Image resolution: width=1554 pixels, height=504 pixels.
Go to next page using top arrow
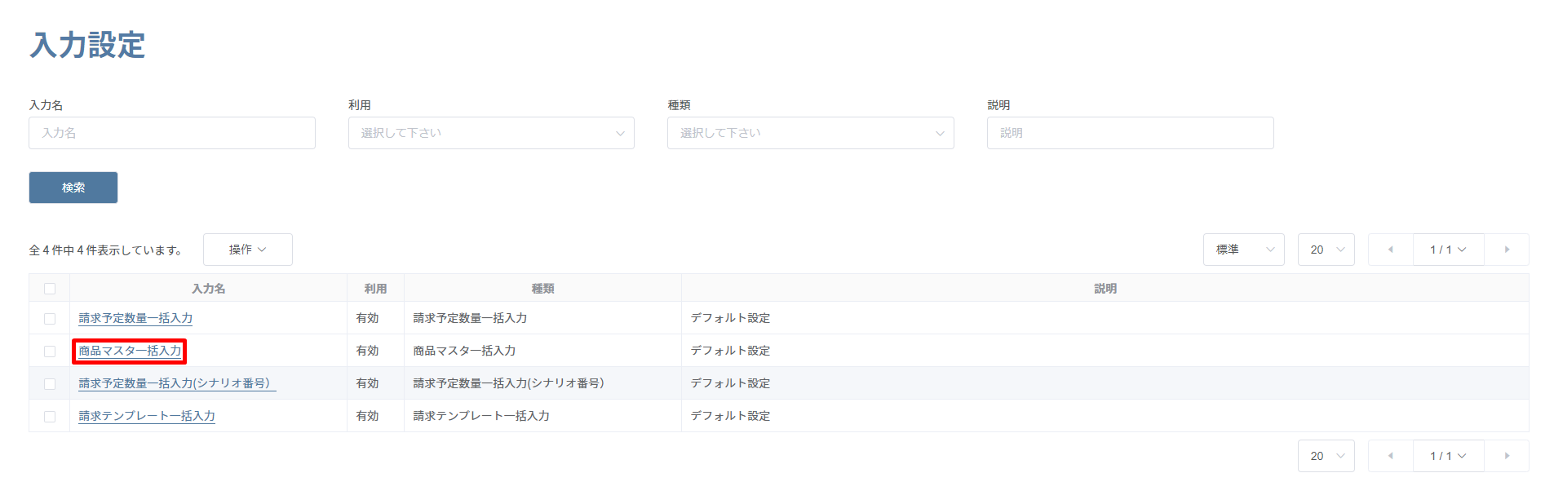click(1507, 250)
